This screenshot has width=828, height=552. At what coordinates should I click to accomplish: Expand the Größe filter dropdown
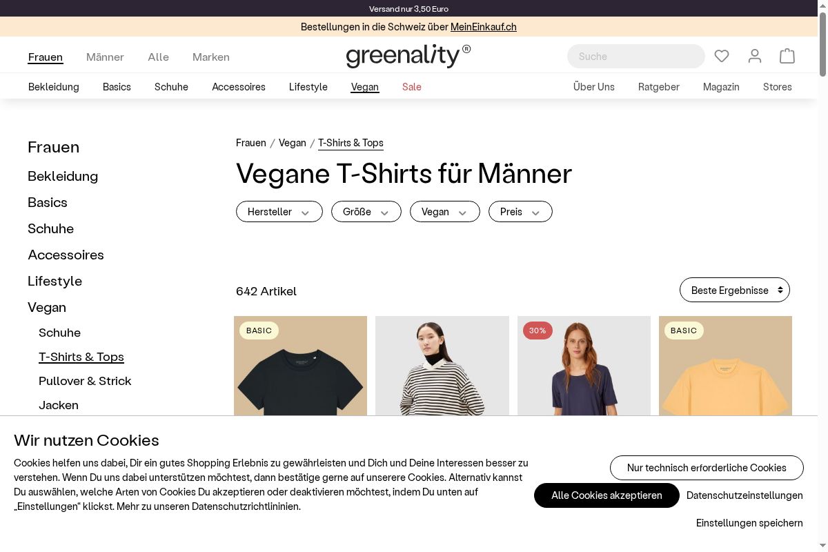(x=366, y=212)
